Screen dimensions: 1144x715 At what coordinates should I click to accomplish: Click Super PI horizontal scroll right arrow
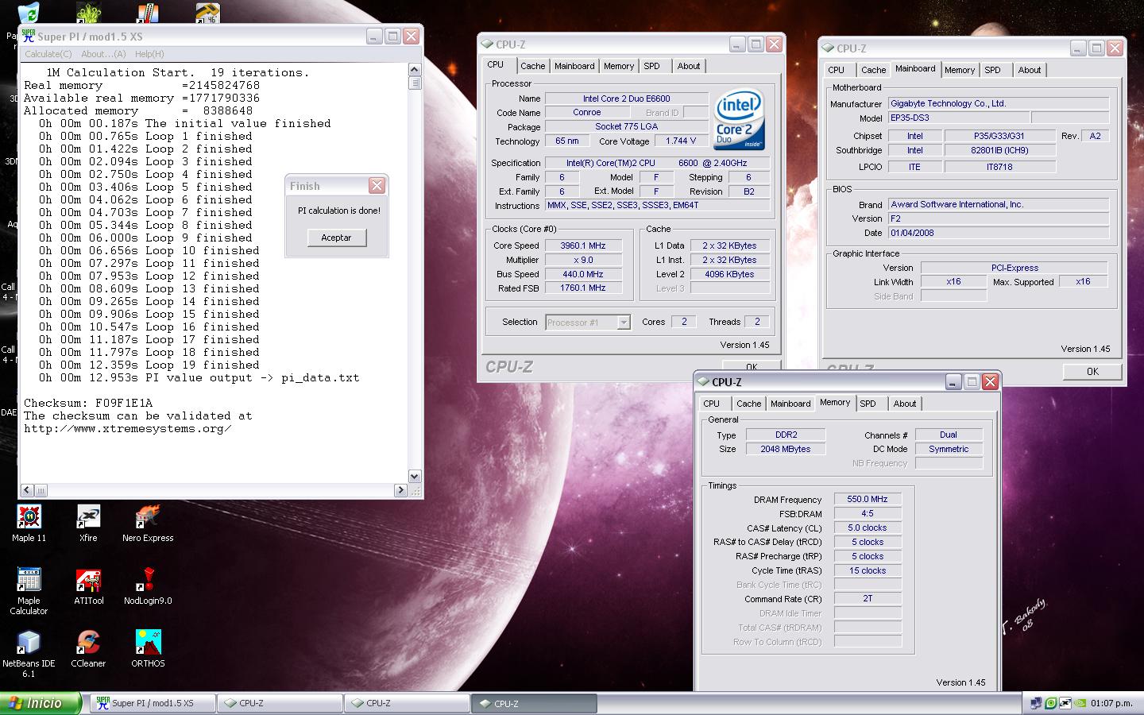(x=400, y=490)
